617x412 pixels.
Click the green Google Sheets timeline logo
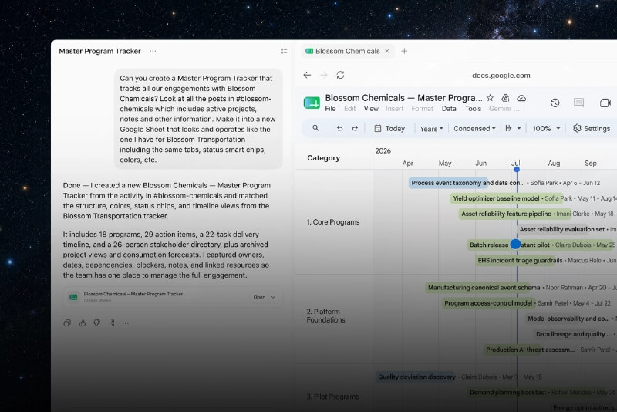point(312,103)
